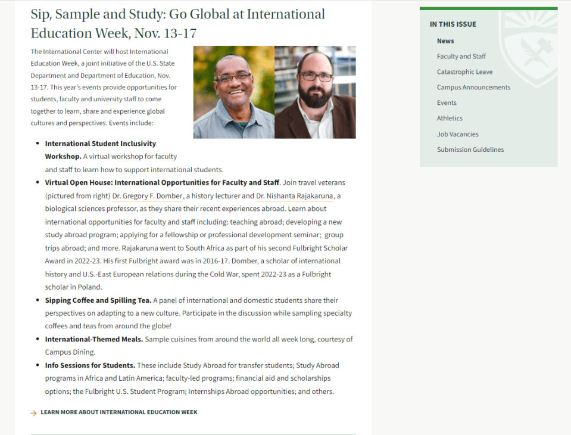Click photo of smiling man in blue shirt
The image size is (571, 435).
pos(234,92)
